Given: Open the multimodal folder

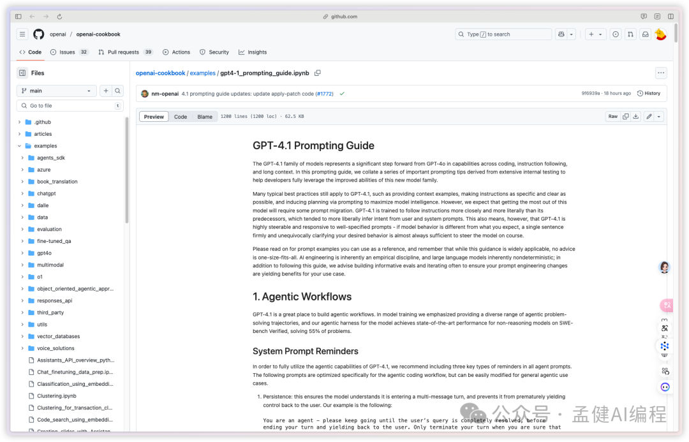Looking at the screenshot, I should (50, 265).
